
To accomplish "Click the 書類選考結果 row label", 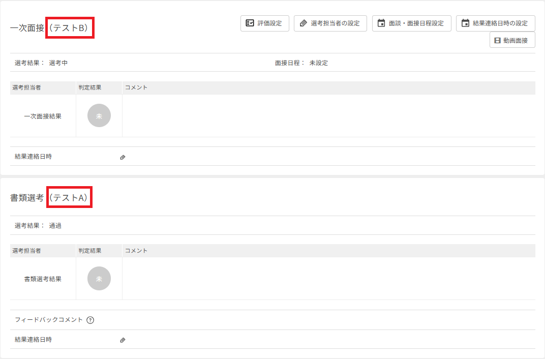I will coord(43,279).
